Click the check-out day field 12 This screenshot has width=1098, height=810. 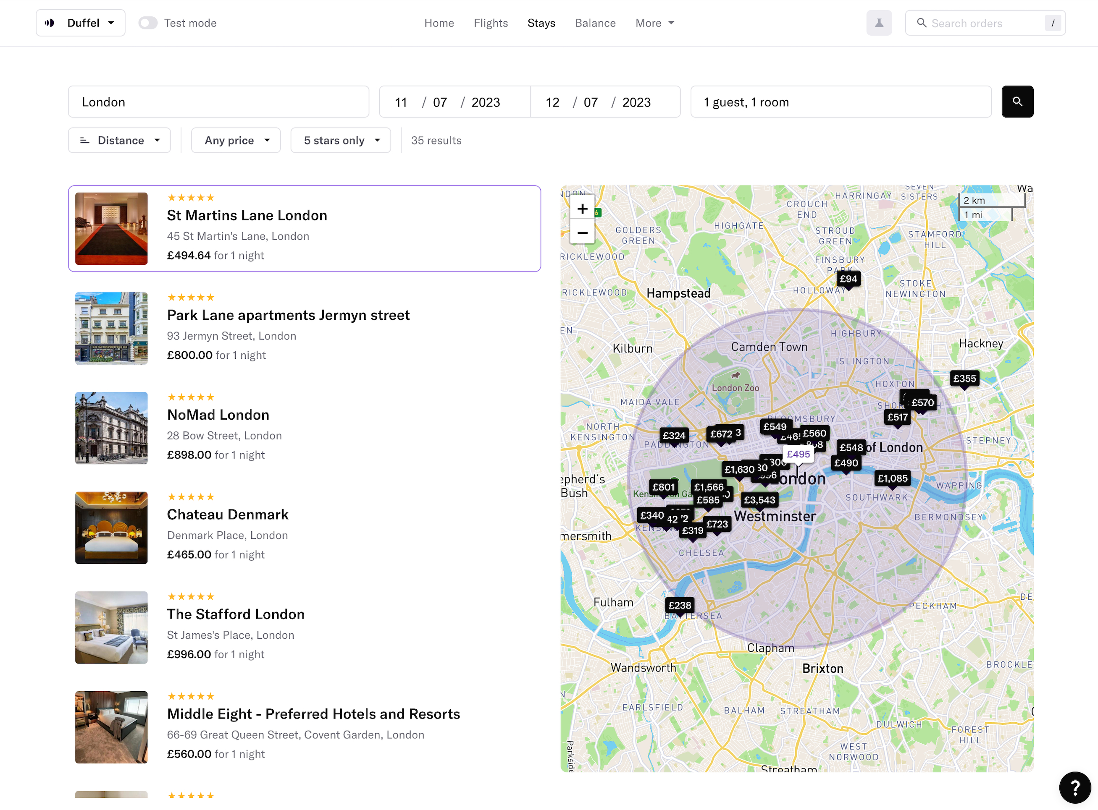(x=552, y=102)
